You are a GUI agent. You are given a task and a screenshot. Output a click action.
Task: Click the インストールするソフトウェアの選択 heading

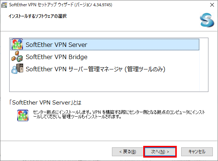[x=38, y=16]
